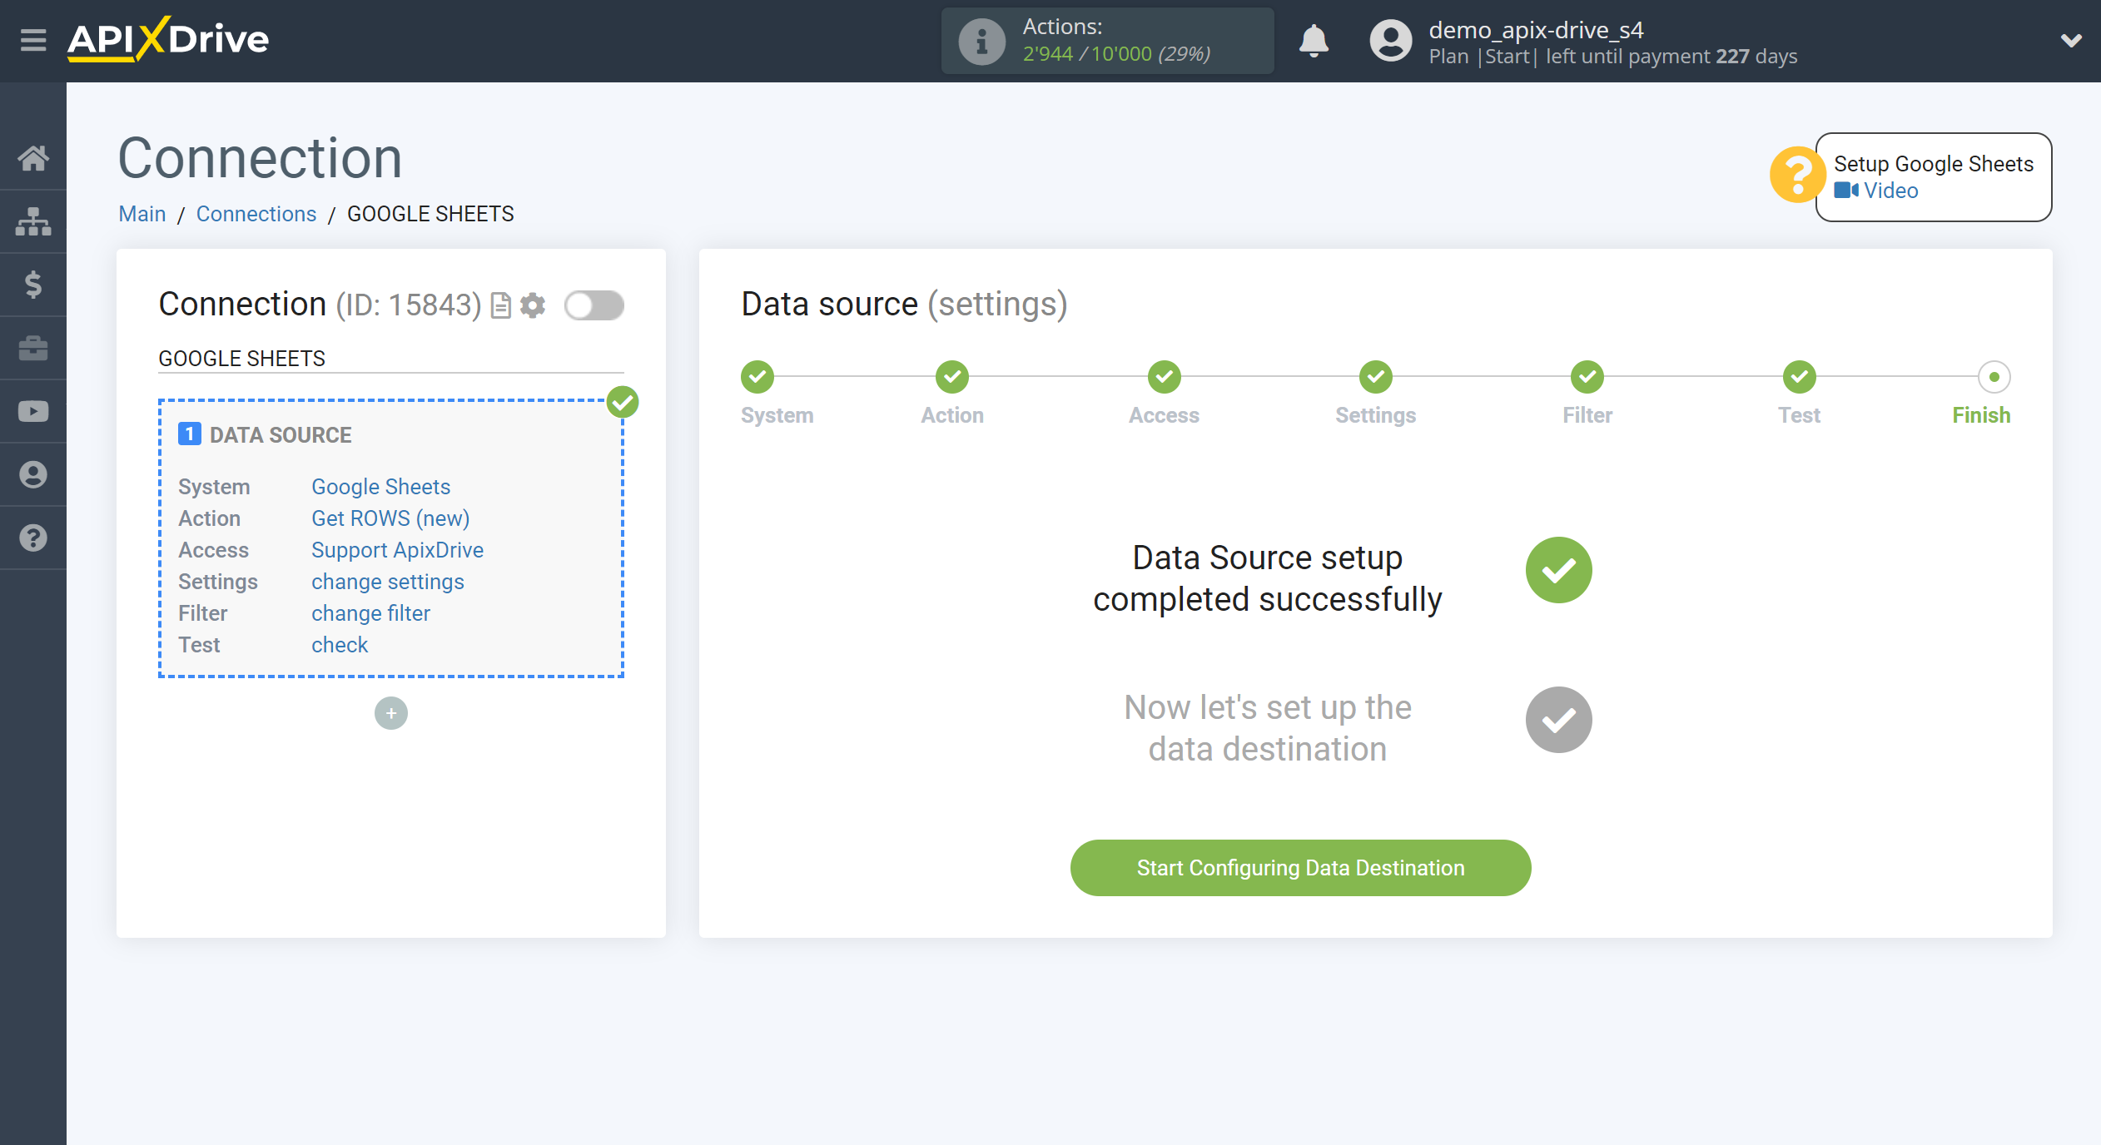Click the video/media sidebar icon
The image size is (2101, 1145).
click(34, 412)
